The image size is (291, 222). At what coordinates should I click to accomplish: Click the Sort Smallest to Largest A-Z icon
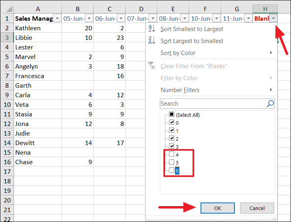pos(151,29)
